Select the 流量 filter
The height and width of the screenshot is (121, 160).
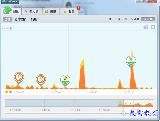point(34,19)
